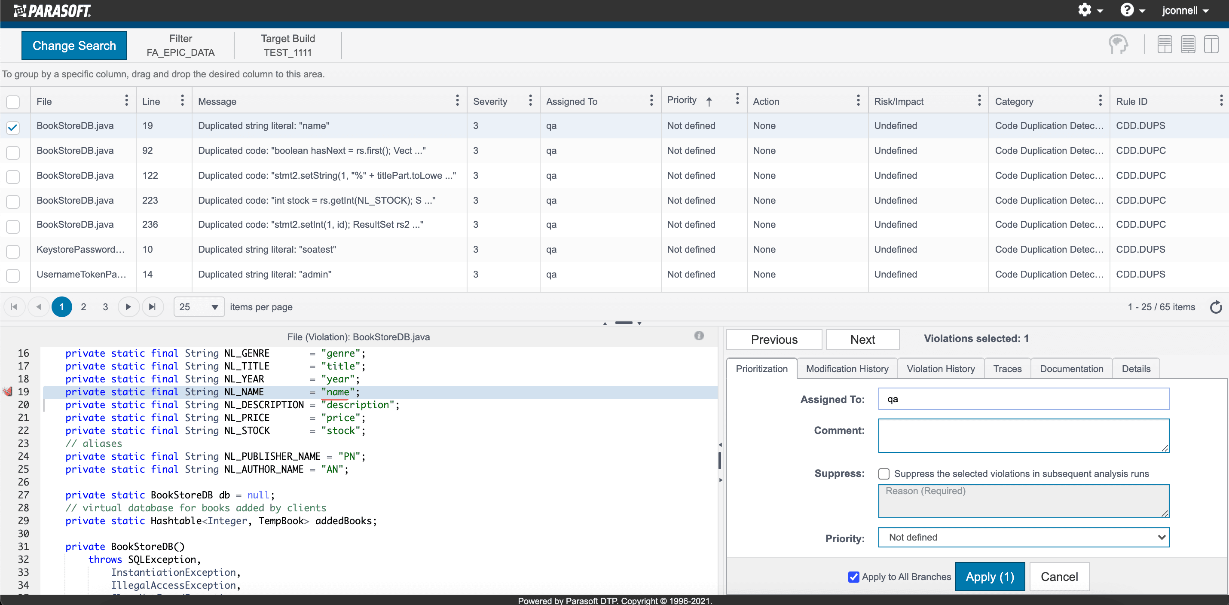Switch to Violation History tab
This screenshot has width=1229, height=605.
[940, 369]
